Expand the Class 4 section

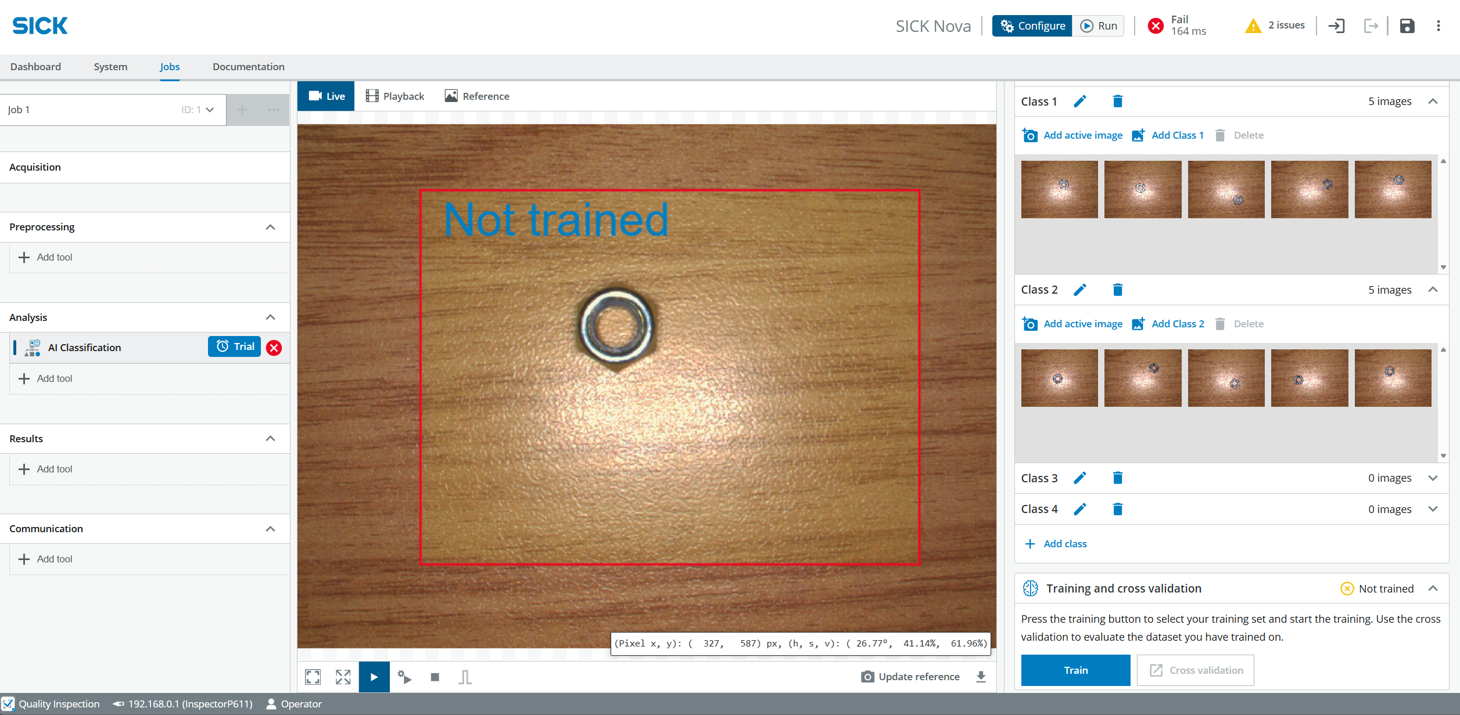(x=1433, y=508)
